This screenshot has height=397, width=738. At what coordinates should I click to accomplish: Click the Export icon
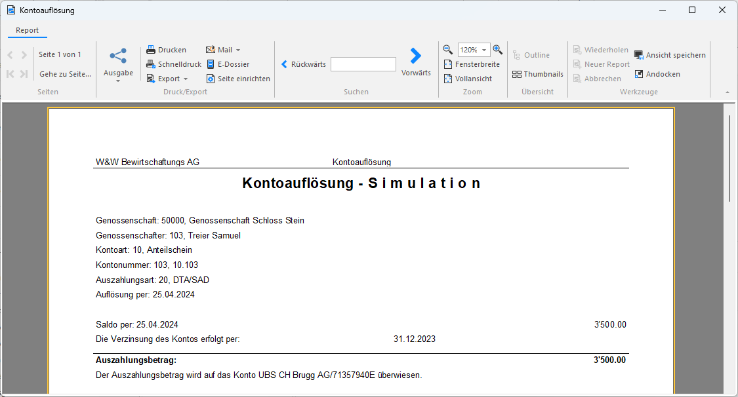pos(151,79)
